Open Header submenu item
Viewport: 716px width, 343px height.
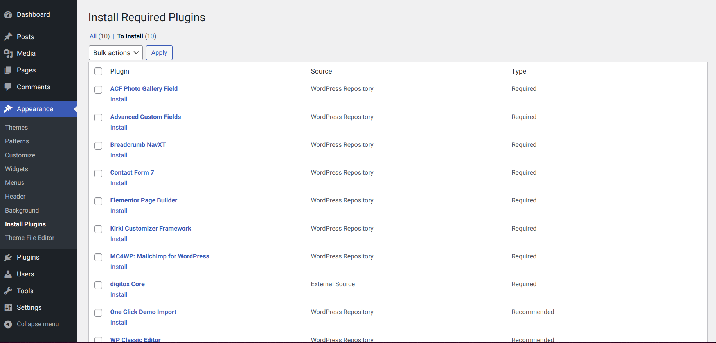click(x=15, y=196)
